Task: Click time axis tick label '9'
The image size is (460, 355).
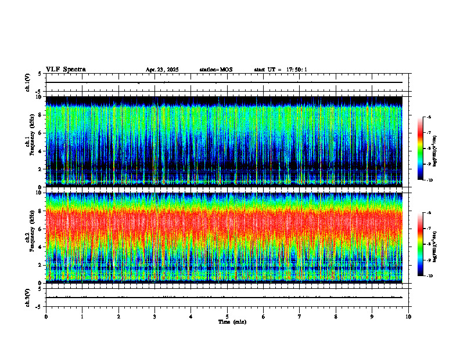Action: [x=372, y=317]
